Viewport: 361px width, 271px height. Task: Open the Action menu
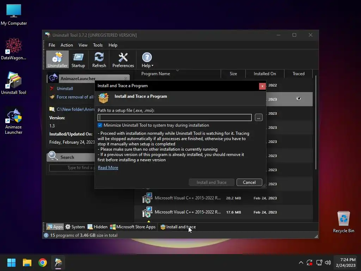pos(67,45)
